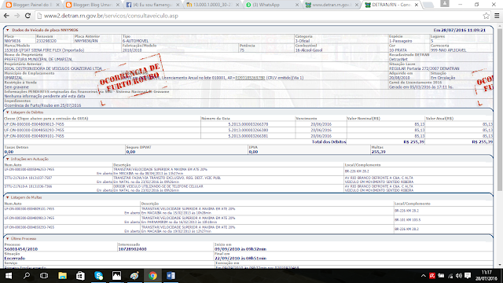This screenshot has width=503, height=283.
Task: Open the network tray icon
Action: coord(450,276)
